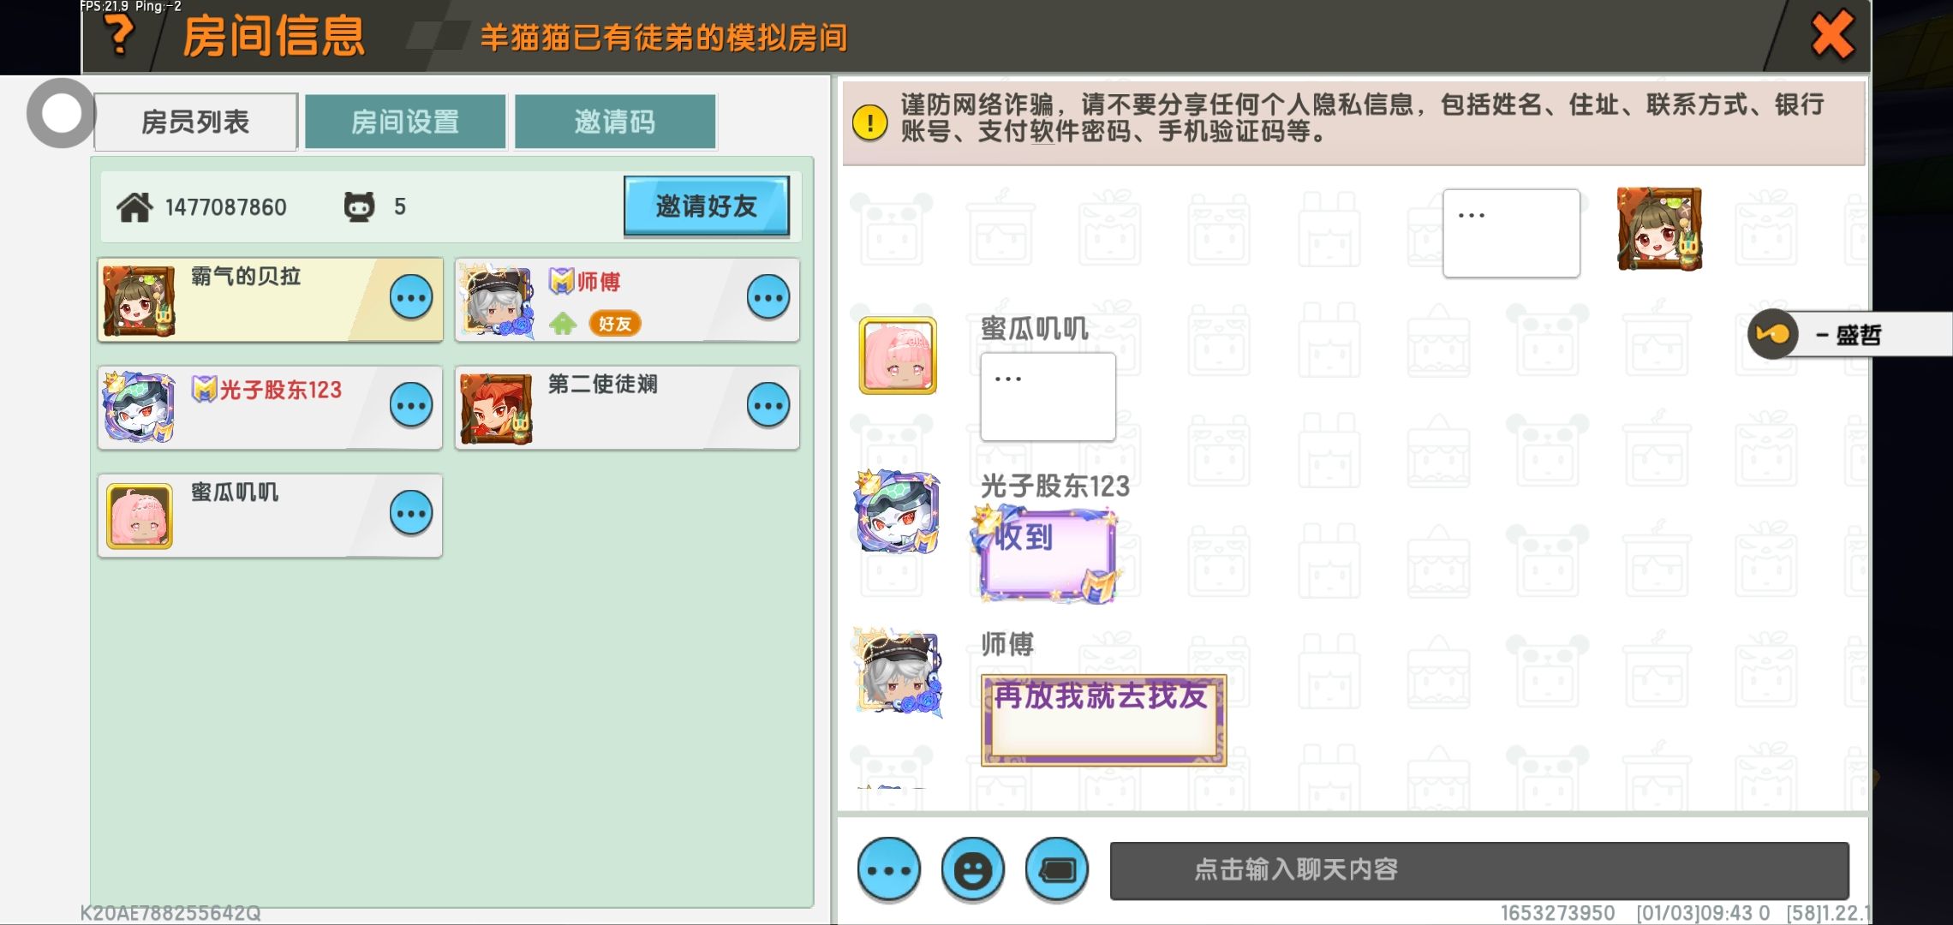
Task: Click 蜜瓜叽叽's pink avatar in chat
Action: point(898,355)
